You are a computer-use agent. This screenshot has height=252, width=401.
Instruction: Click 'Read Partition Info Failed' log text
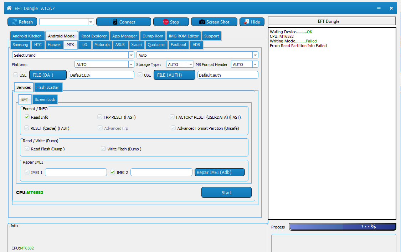click(304, 46)
